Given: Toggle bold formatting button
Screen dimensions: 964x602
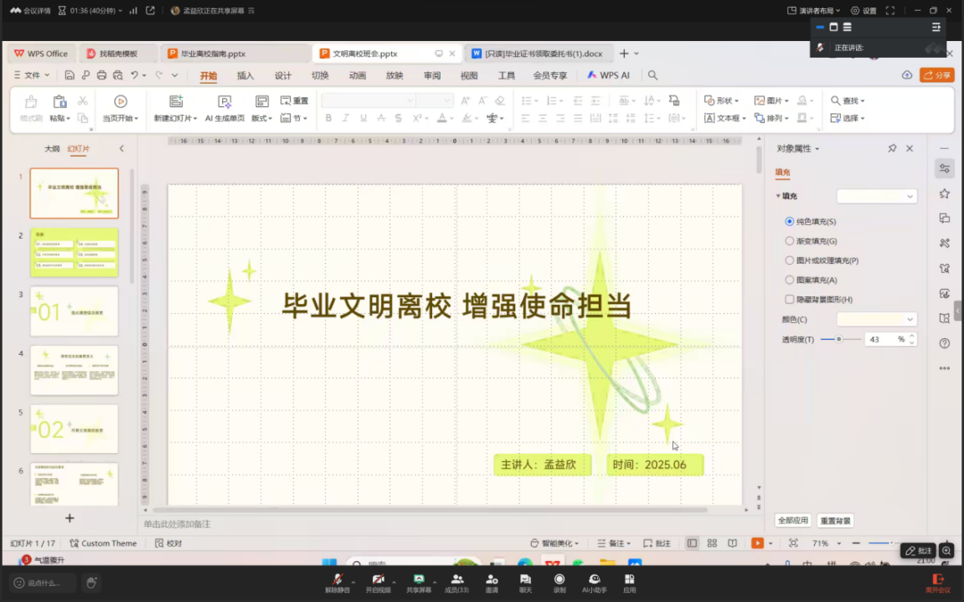Looking at the screenshot, I should 328,118.
